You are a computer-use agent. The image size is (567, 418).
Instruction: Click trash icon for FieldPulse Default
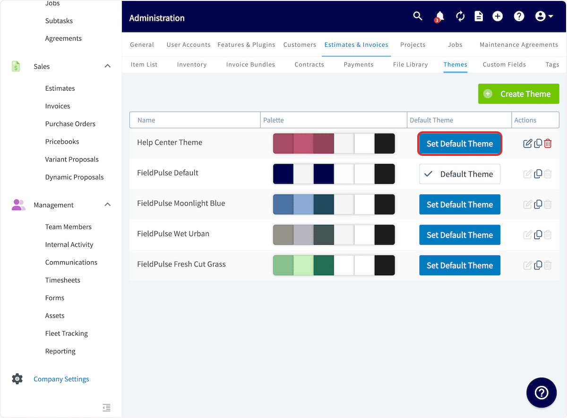pos(548,174)
